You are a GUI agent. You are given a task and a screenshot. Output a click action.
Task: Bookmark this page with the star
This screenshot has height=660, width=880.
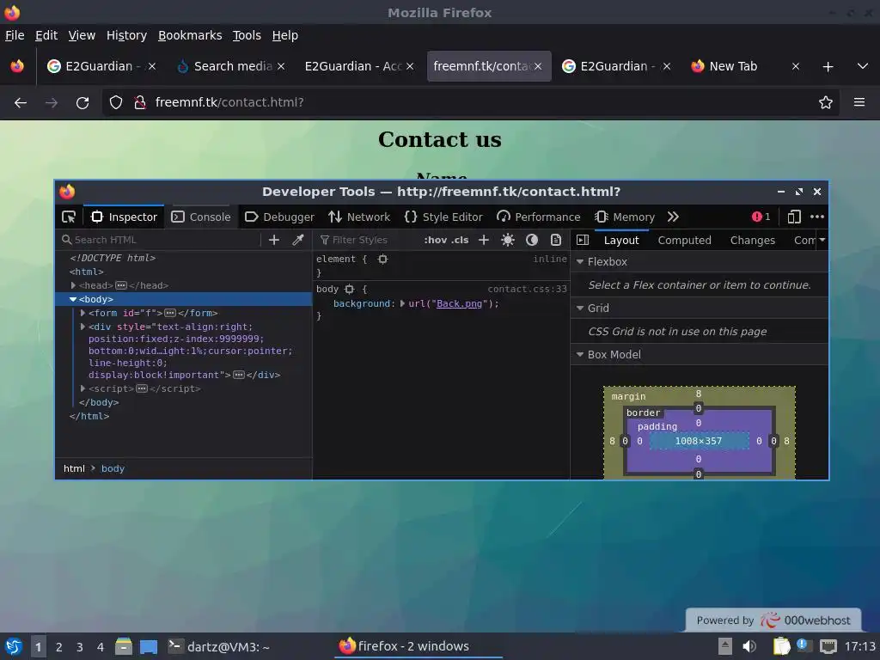[x=826, y=103]
